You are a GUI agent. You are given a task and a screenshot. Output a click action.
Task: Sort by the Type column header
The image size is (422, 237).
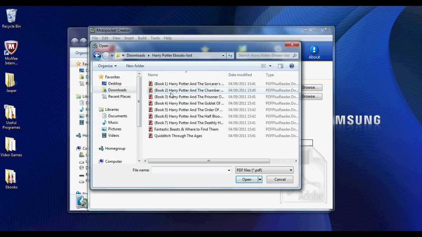pyautogui.click(x=270, y=75)
